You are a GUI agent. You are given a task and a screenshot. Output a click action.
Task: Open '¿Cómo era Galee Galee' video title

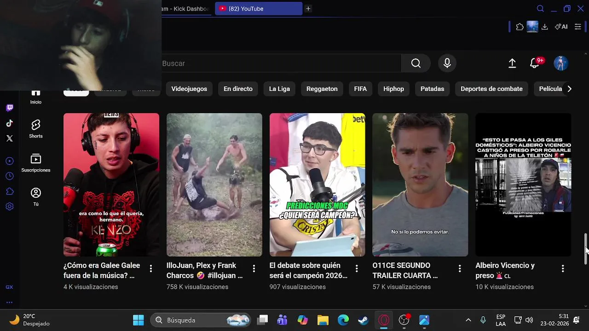(x=102, y=270)
